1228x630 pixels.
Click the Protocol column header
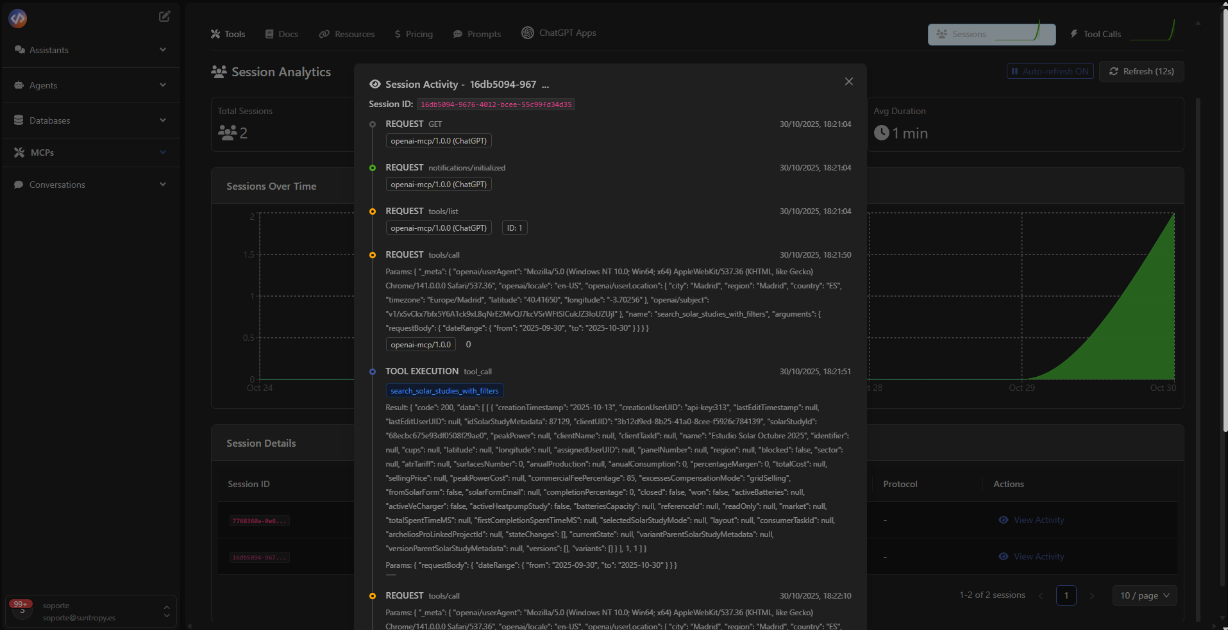click(900, 484)
